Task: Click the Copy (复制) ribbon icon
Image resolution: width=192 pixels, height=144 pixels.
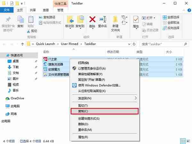Action: pos(20,20)
